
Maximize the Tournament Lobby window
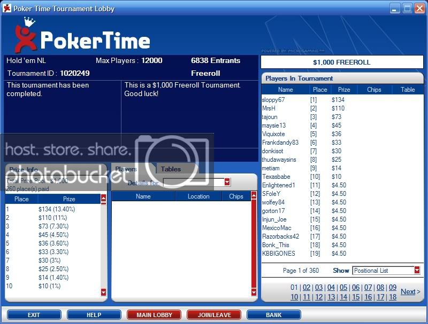pyautogui.click(x=407, y=9)
